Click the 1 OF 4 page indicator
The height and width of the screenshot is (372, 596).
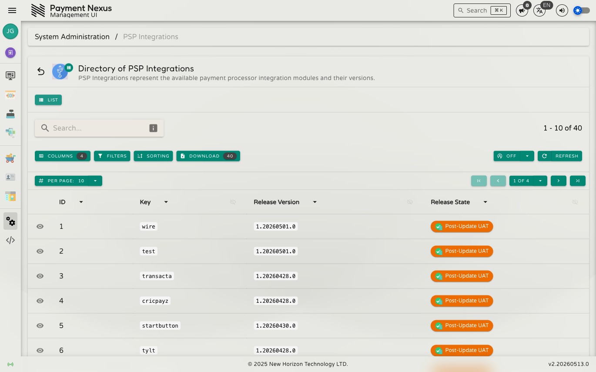521,181
